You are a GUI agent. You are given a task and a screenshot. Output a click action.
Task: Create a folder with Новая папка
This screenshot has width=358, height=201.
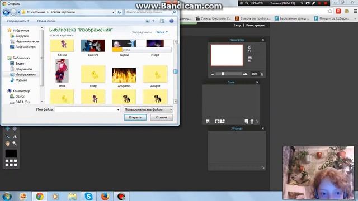coord(46,21)
